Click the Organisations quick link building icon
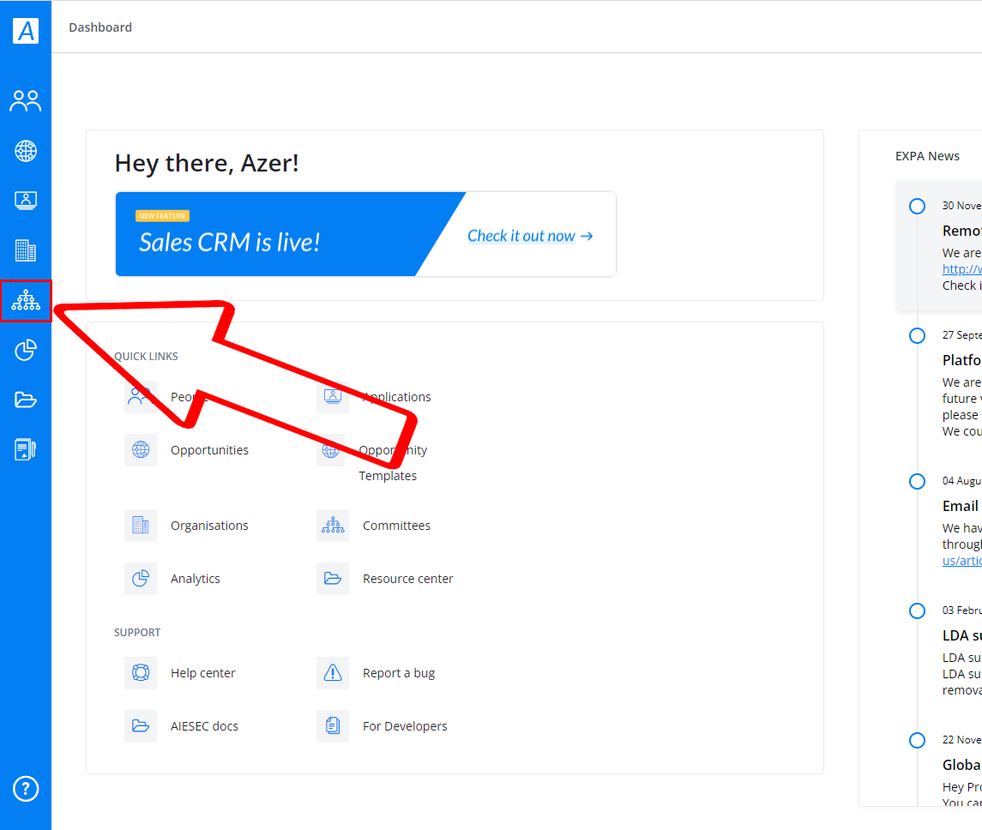Viewport: 982px width, 830px height. click(141, 525)
